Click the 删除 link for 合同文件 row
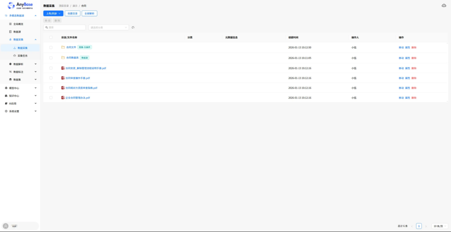 [414, 47]
